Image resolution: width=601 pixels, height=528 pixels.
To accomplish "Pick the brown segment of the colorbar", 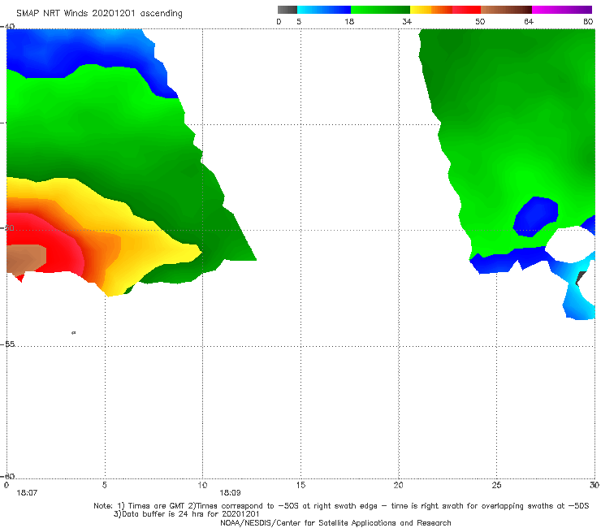I will 506,10.
